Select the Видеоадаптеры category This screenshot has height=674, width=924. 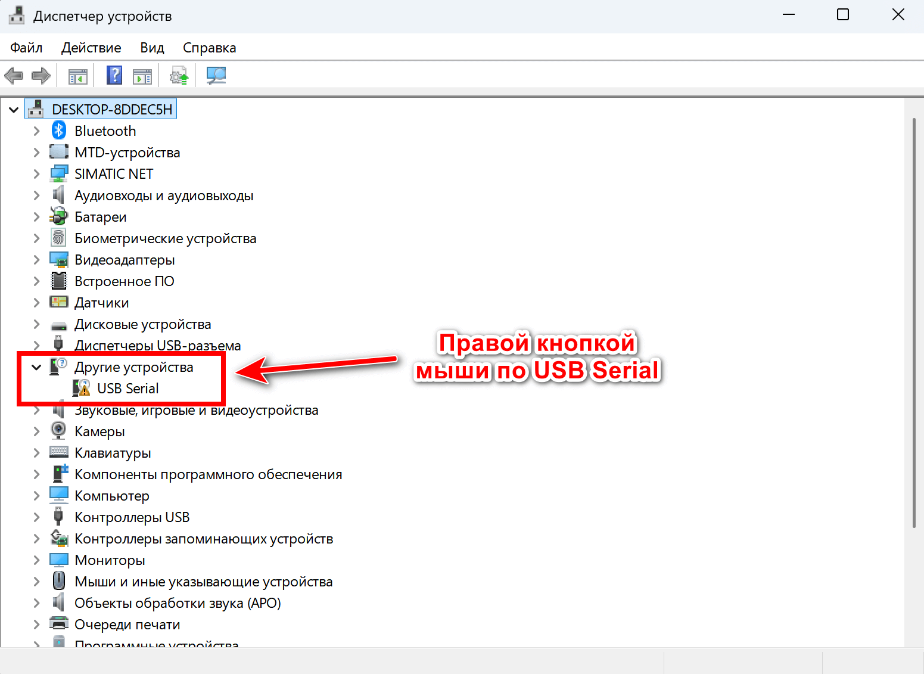pyautogui.click(x=125, y=259)
